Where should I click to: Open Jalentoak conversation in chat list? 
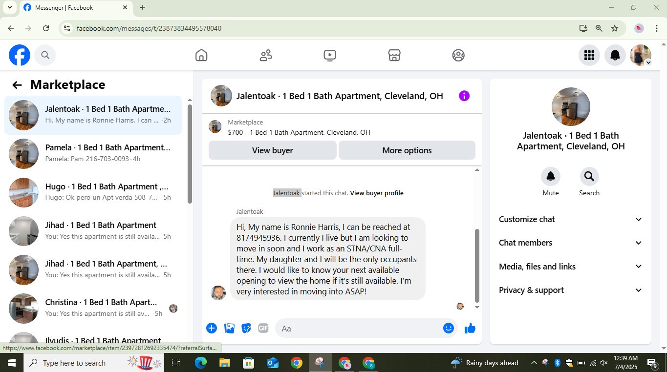tap(93, 115)
